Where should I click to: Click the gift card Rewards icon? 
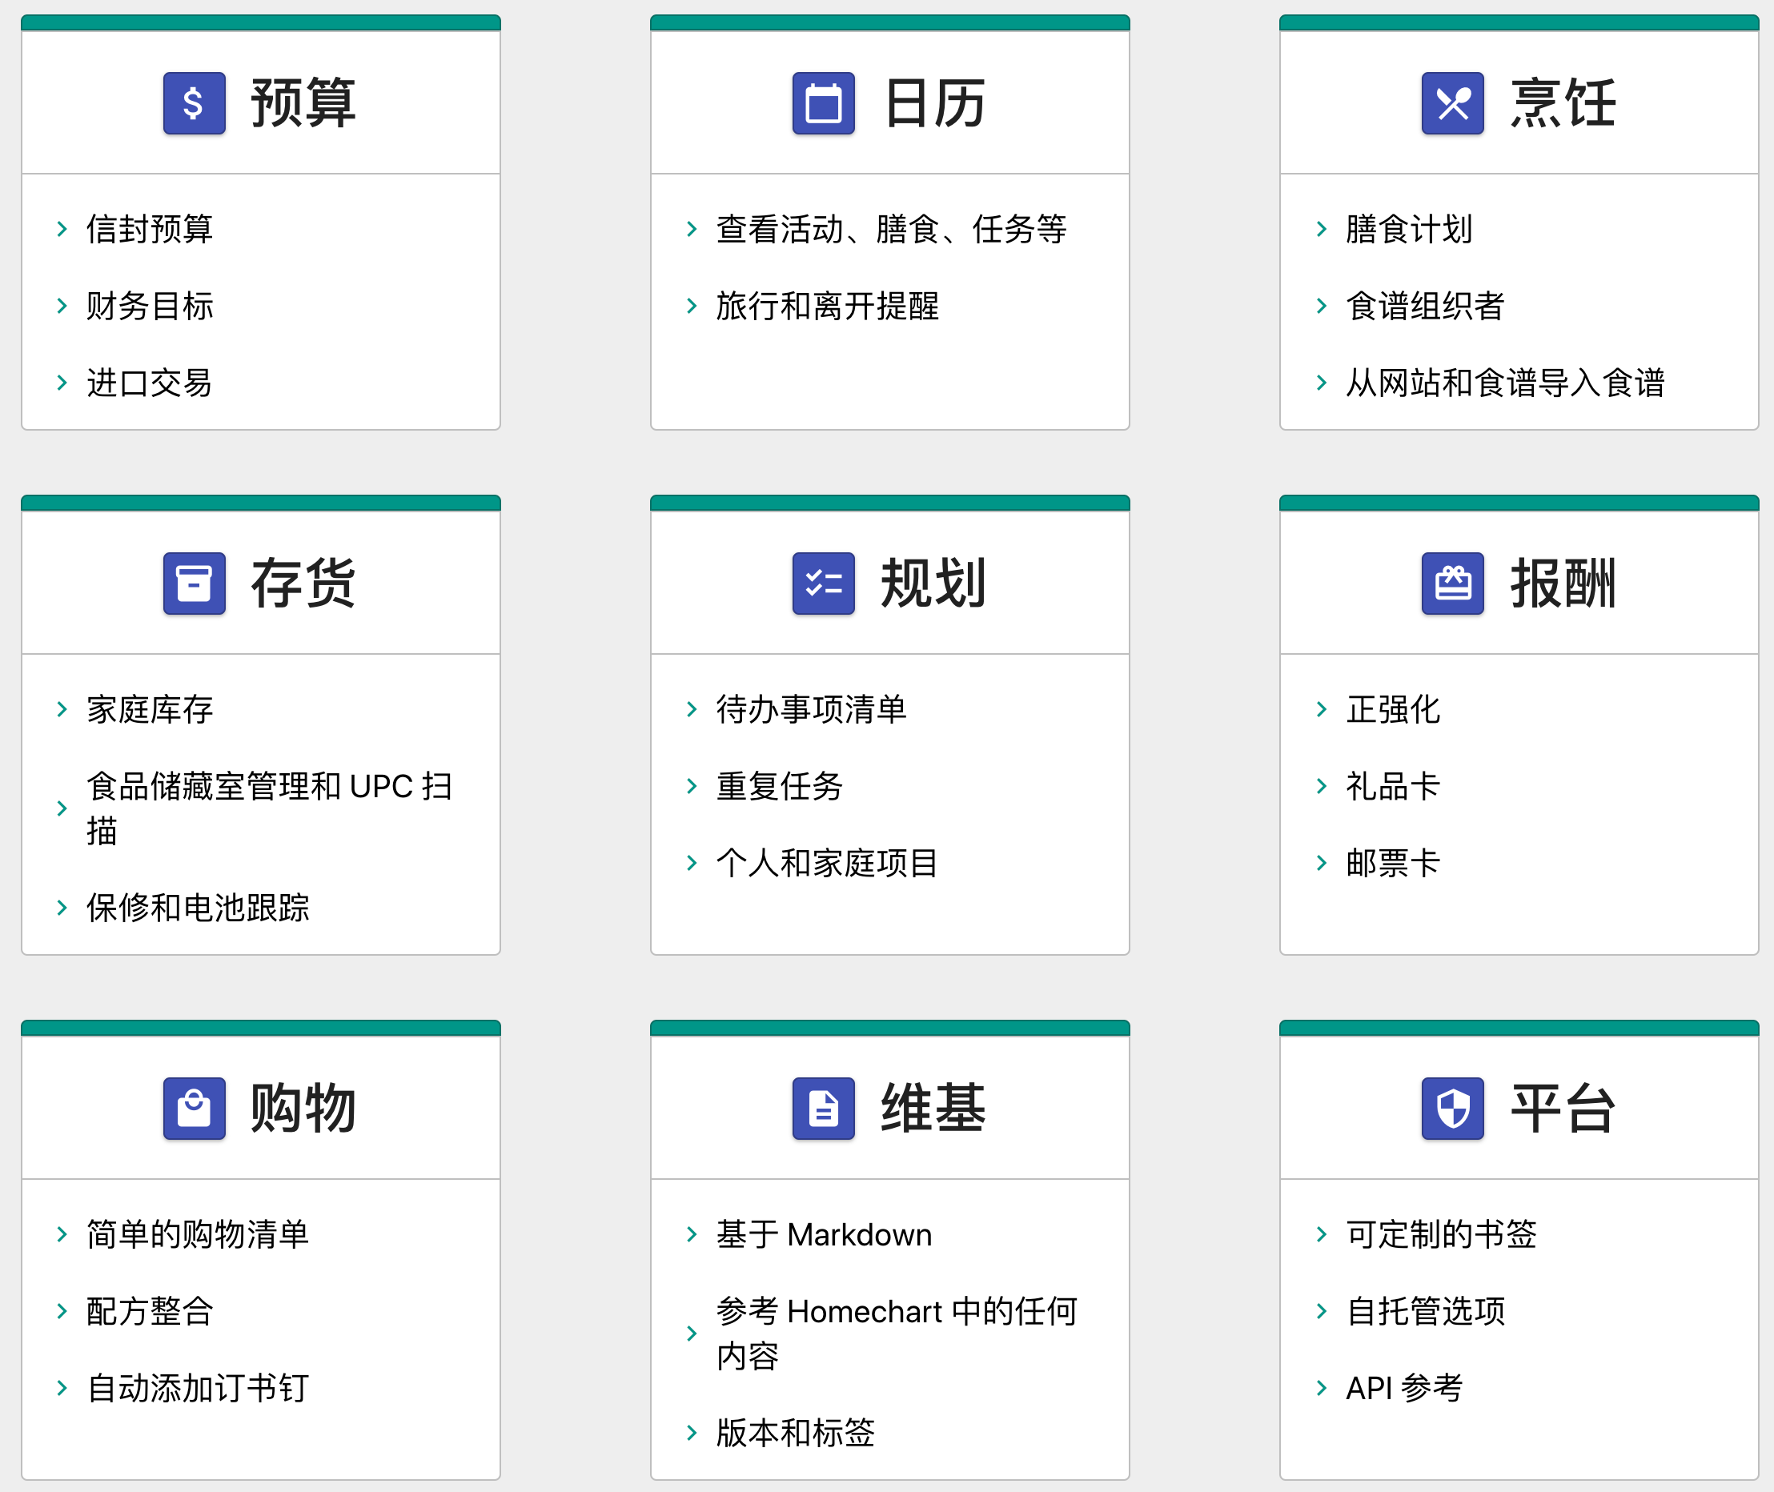1451,583
